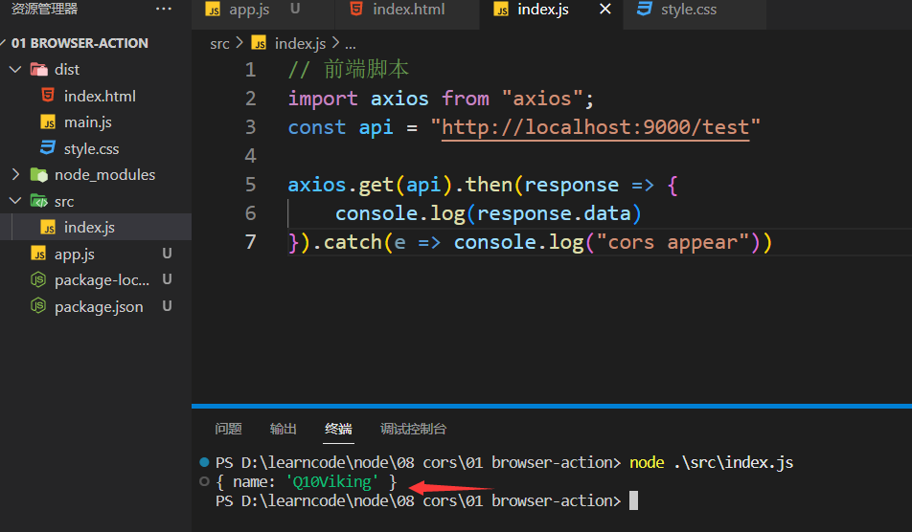The width and height of the screenshot is (912, 532).
Task: Click the CSS icon on style.css tab
Action: pos(645,10)
